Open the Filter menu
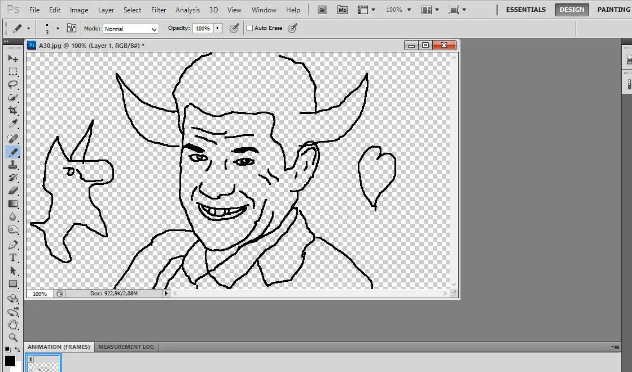The height and width of the screenshot is (372, 632). [x=159, y=10]
